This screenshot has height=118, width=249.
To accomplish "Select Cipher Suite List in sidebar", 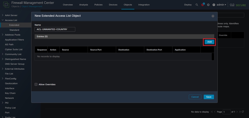I will (14, 49).
